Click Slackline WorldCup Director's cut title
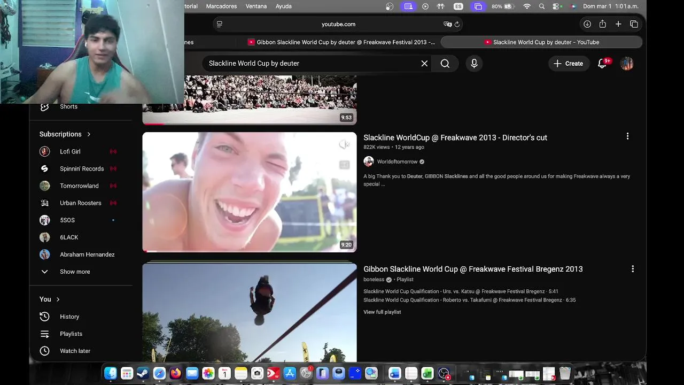This screenshot has width=684, height=385. 455,137
